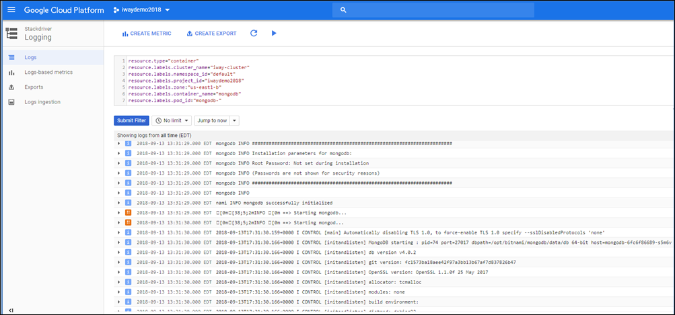This screenshot has width=675, height=315.
Task: Click 'Showing logs from all time (EDT)' text
Action: [155, 136]
